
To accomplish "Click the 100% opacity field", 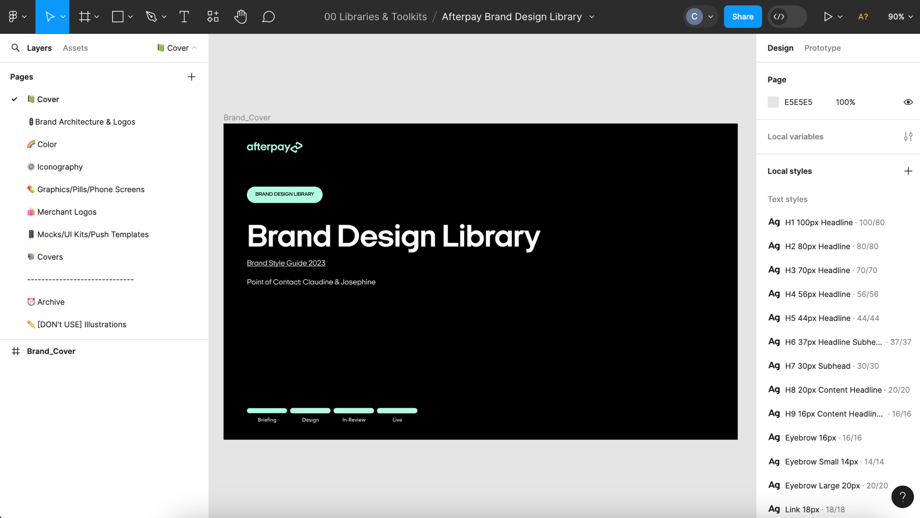I will click(x=845, y=102).
